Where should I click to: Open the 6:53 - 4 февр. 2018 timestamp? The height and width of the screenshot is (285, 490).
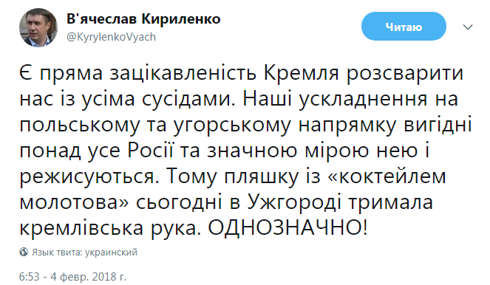73,277
